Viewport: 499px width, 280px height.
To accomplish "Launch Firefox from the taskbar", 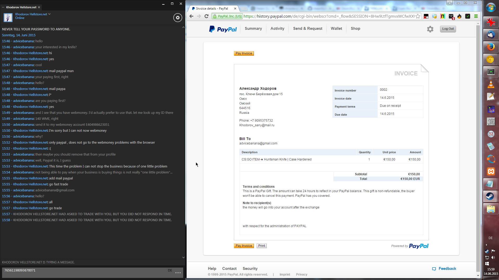I will coord(491,47).
